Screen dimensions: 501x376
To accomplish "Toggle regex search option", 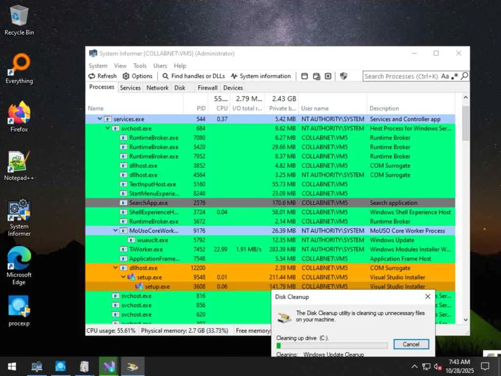I will (x=455, y=76).
